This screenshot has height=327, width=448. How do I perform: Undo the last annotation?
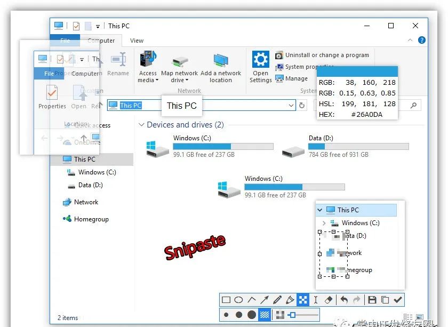(x=344, y=300)
